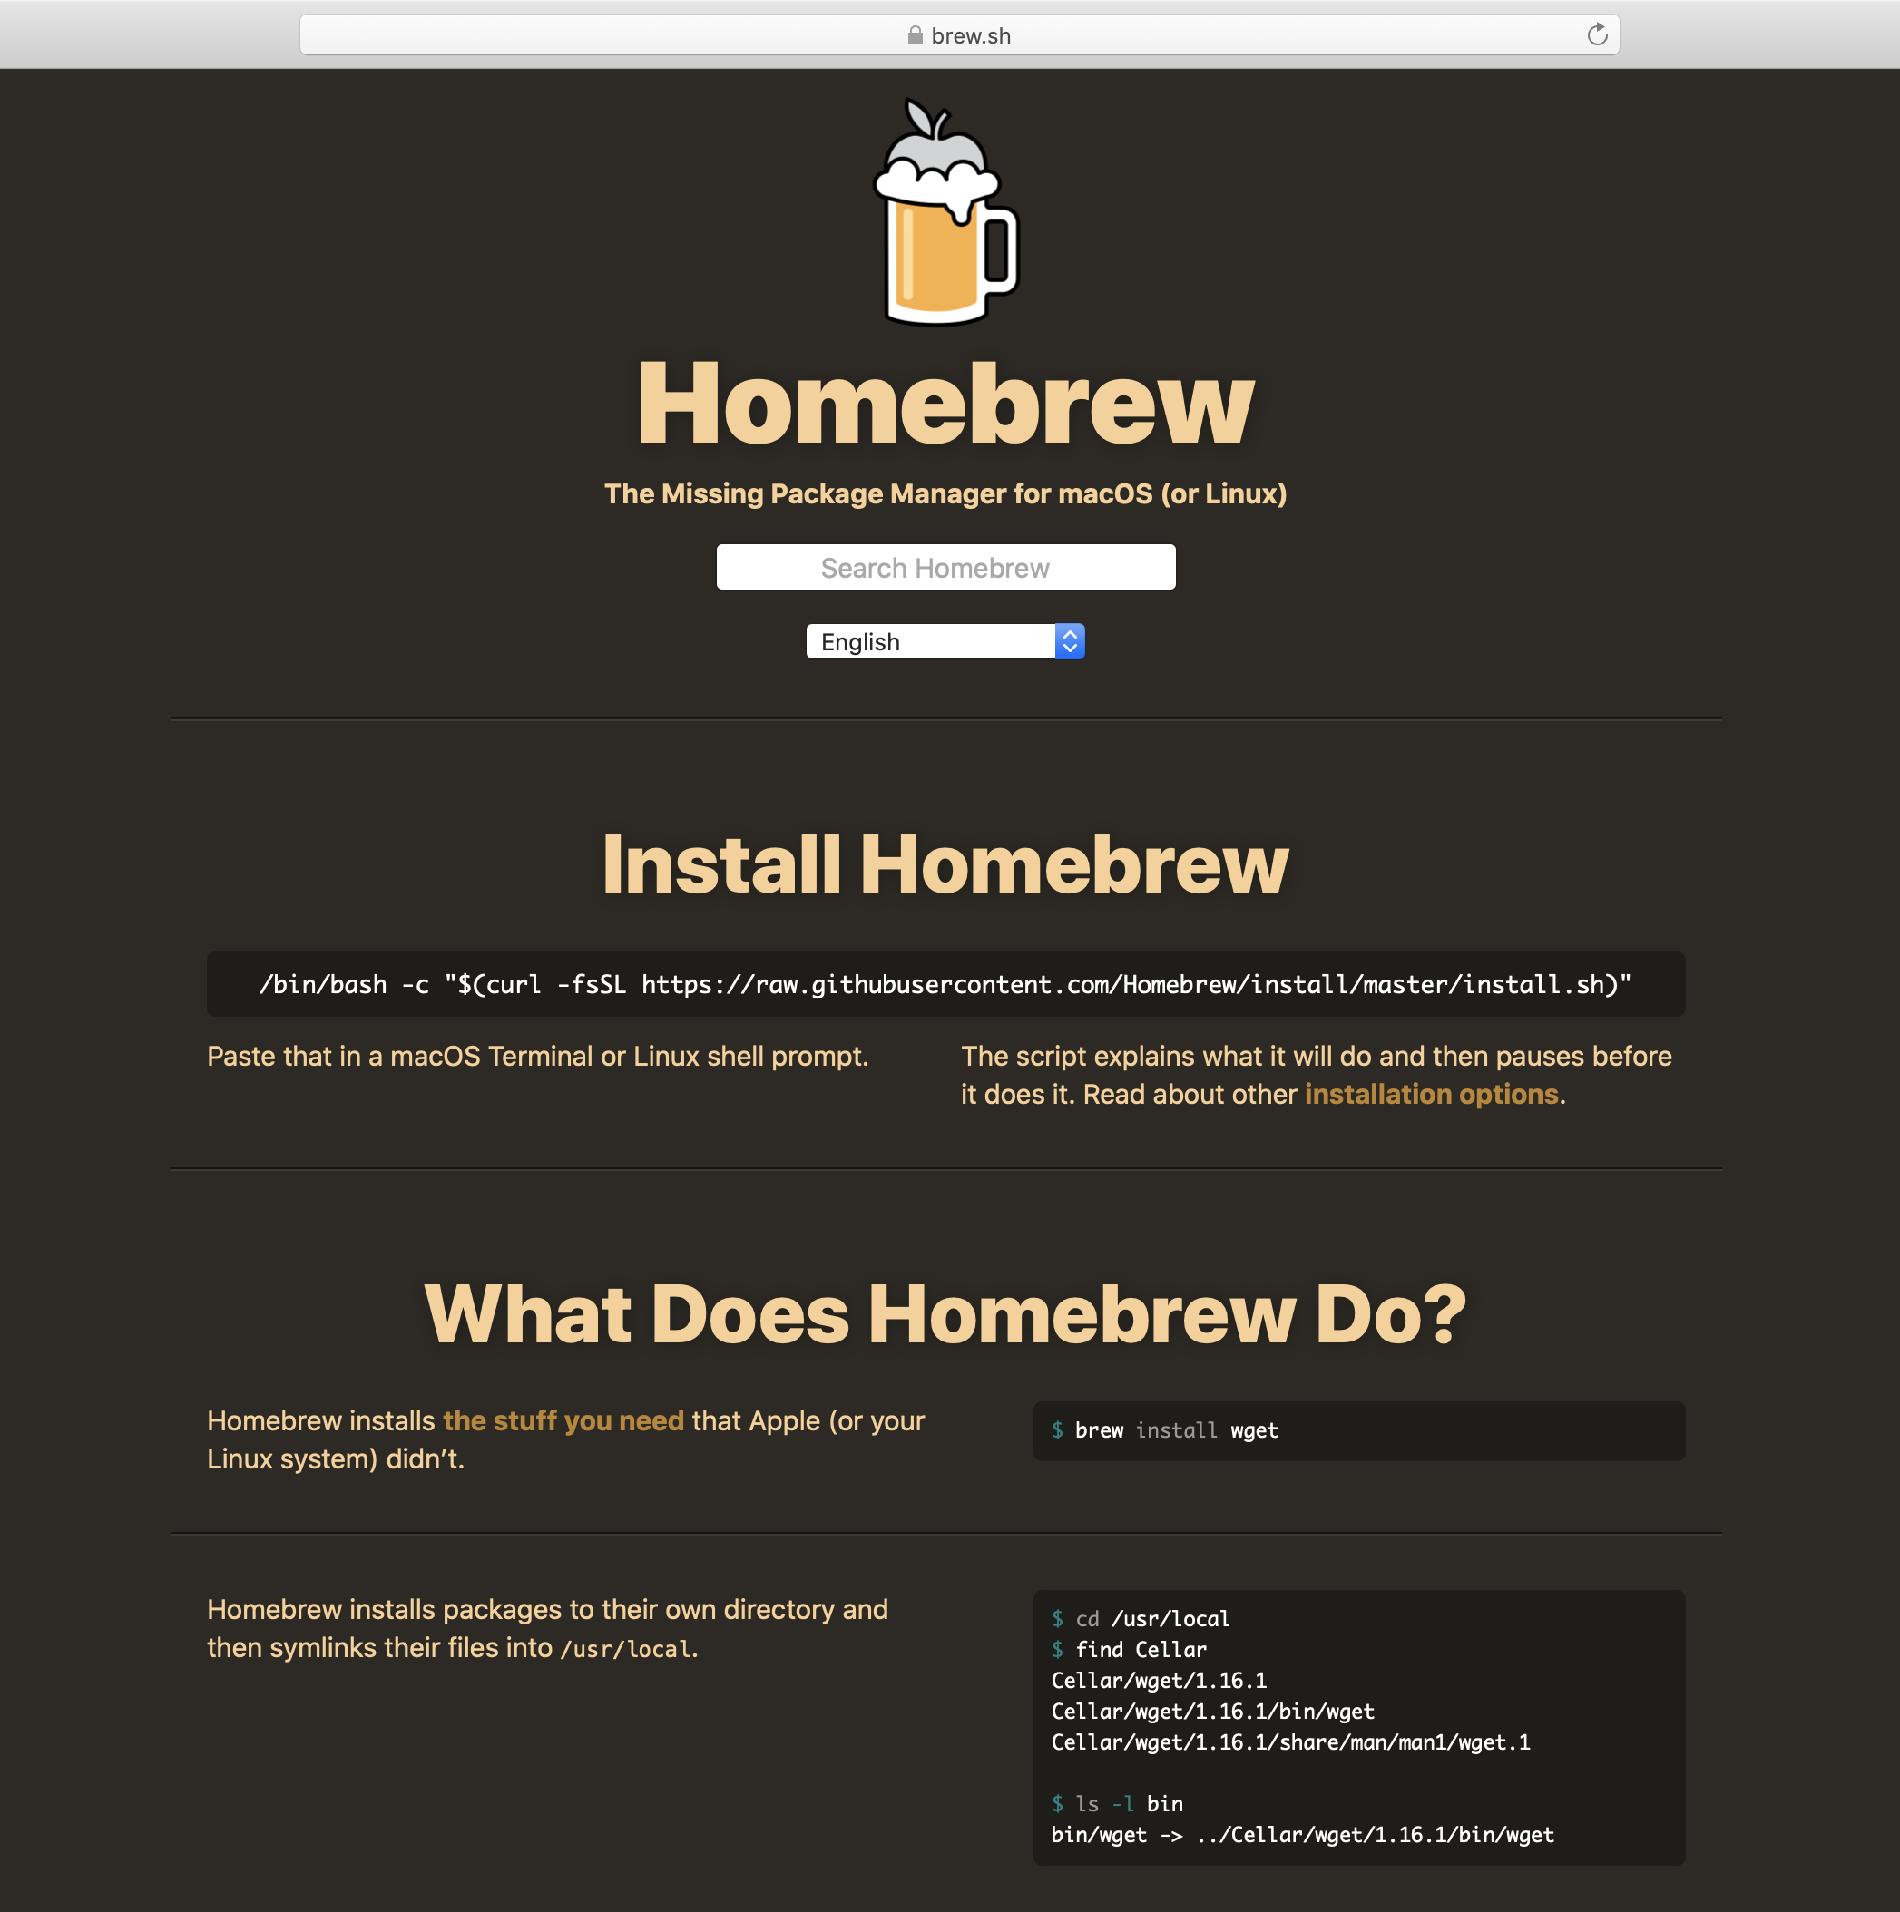Viewport: 1900px width, 1912px height.
Task: Click the Missing Package Manager tagline
Action: tap(945, 493)
